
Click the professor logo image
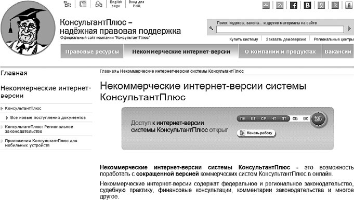[28, 28]
